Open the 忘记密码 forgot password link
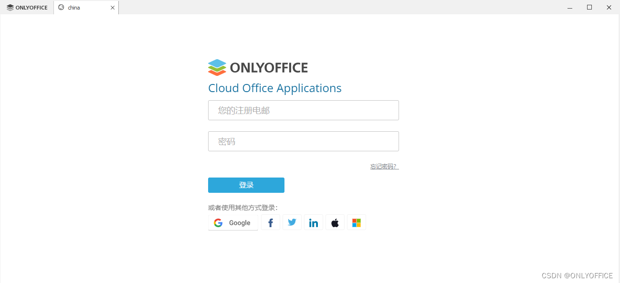This screenshot has width=620, height=283. click(383, 166)
